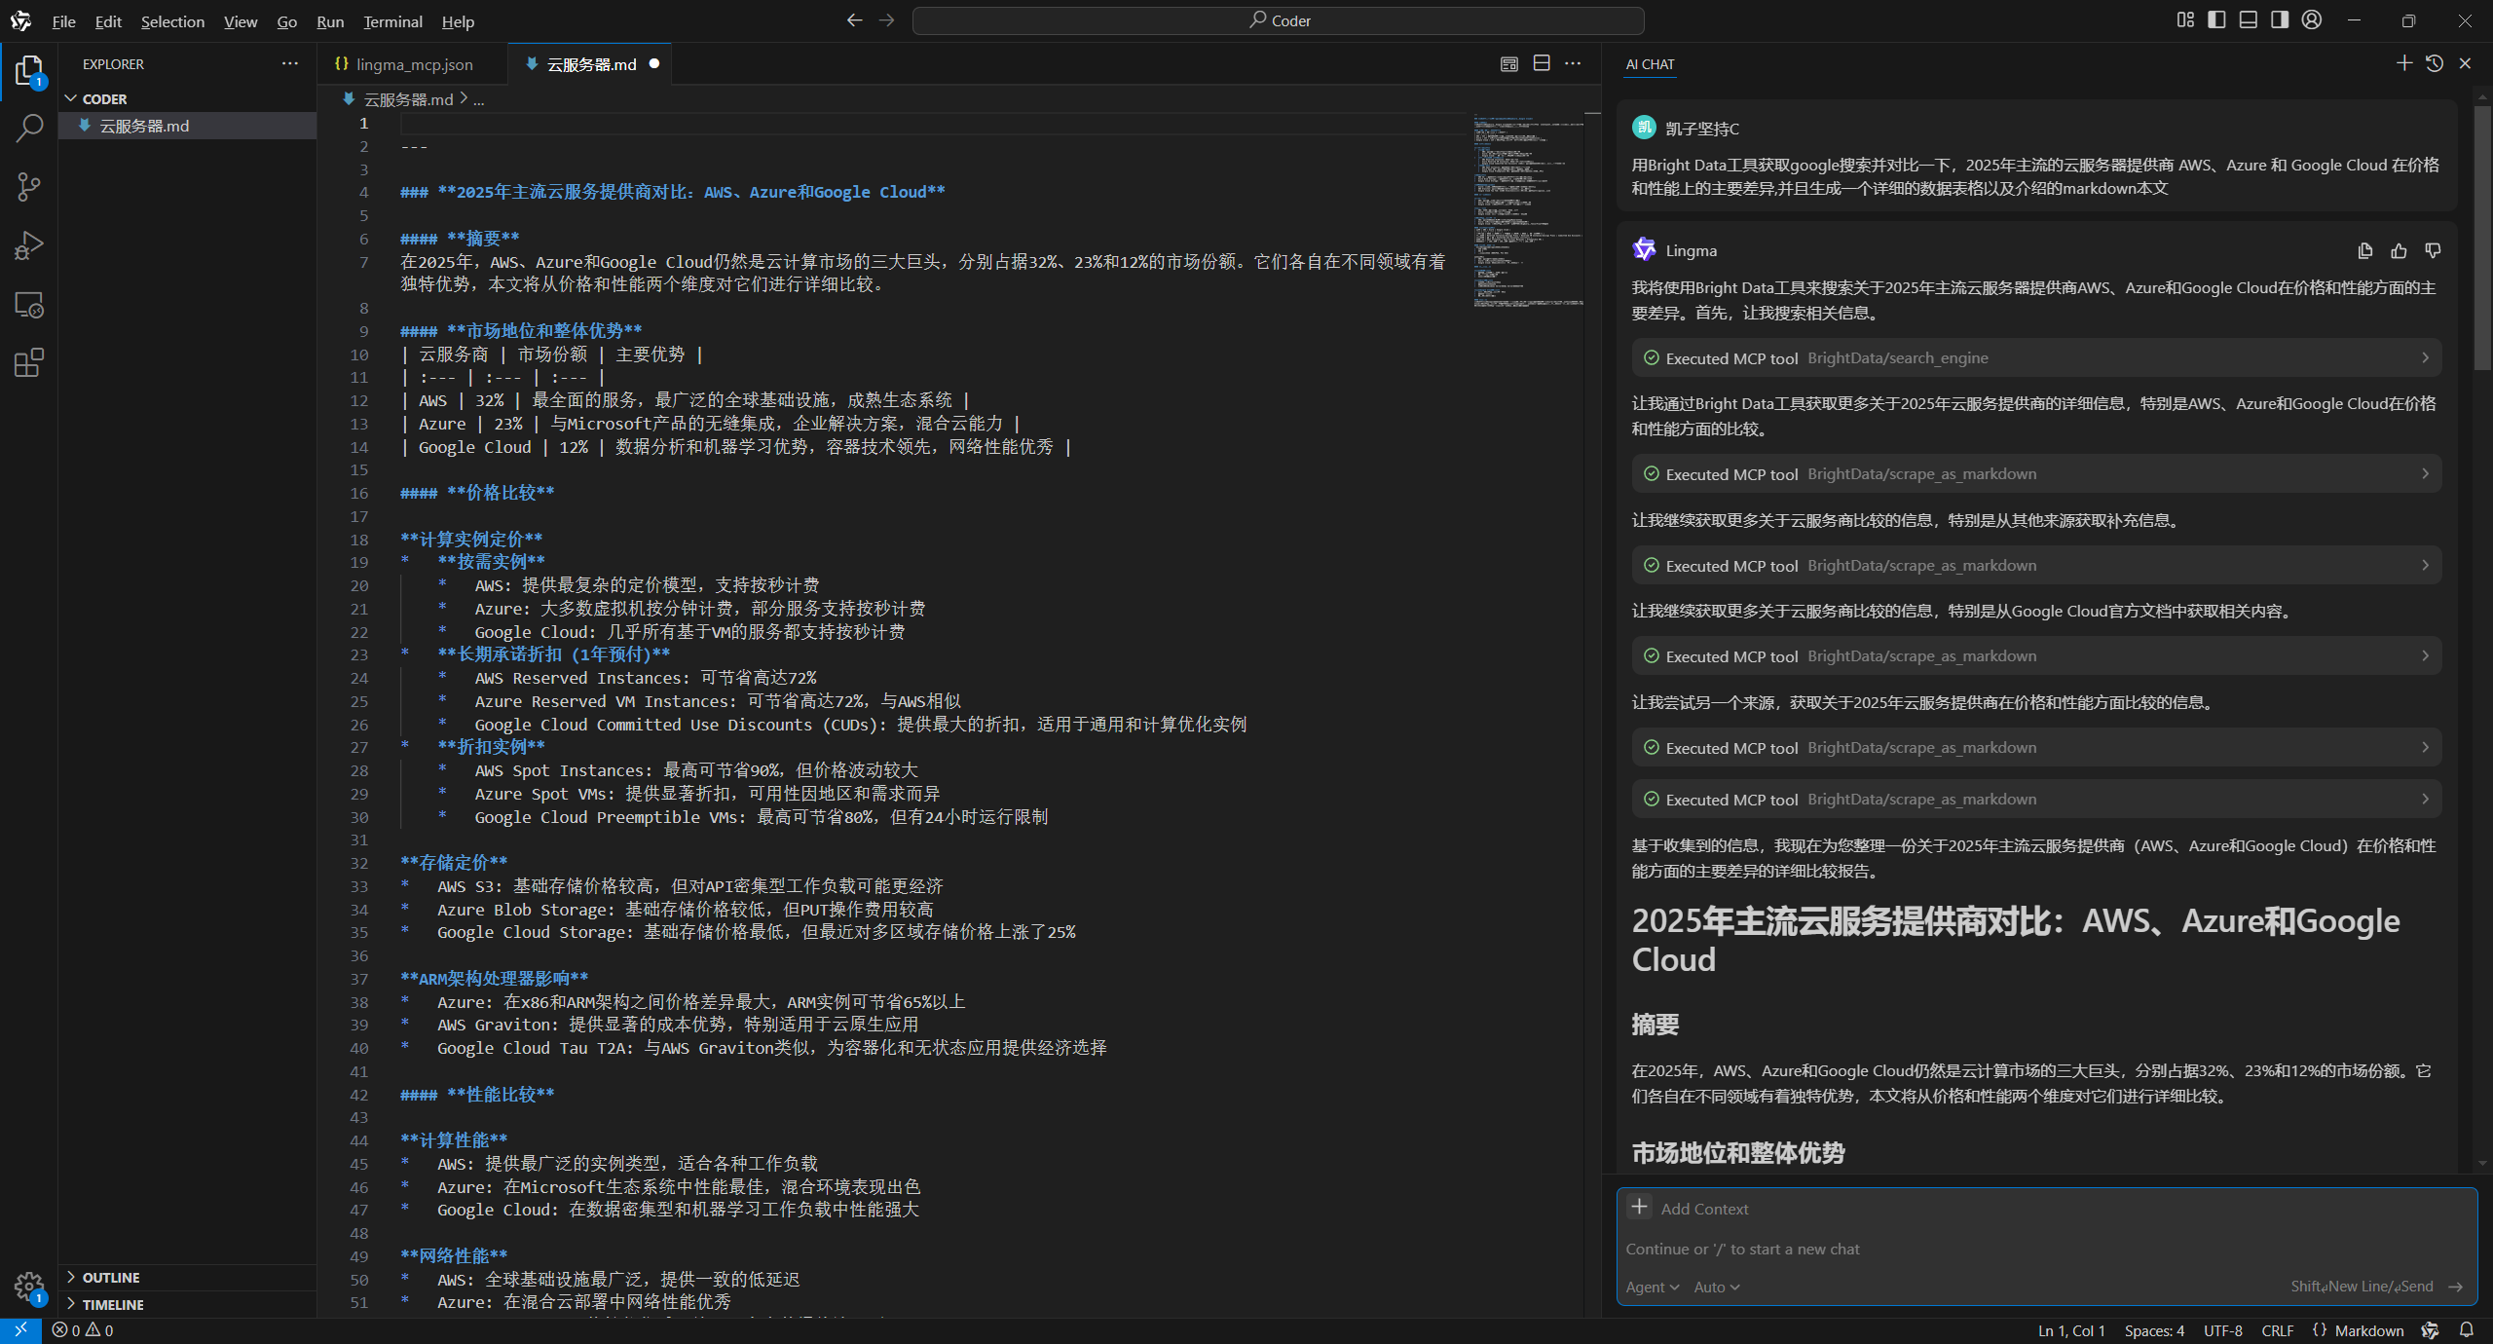2493x1344 pixels.
Task: Open the Agent mode dropdown
Action: coord(1653,1287)
